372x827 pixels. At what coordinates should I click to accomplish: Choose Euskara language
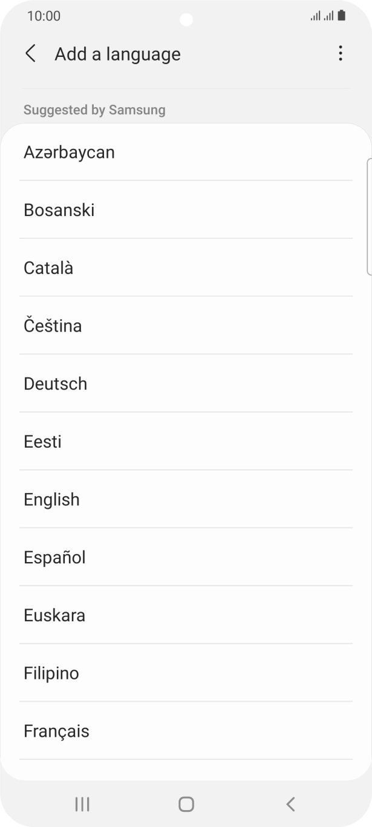(x=55, y=615)
